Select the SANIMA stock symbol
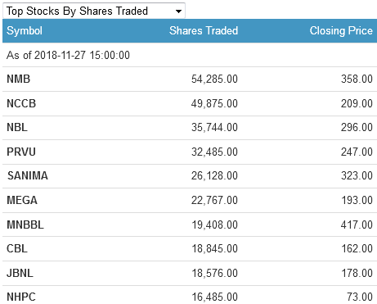This screenshot has height=304, width=377. tap(28, 175)
